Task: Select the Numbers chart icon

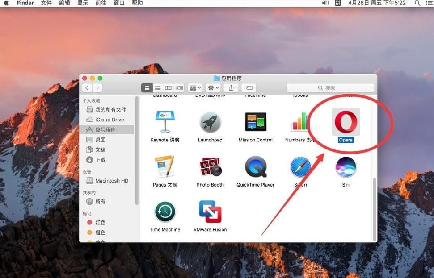Action: point(299,121)
